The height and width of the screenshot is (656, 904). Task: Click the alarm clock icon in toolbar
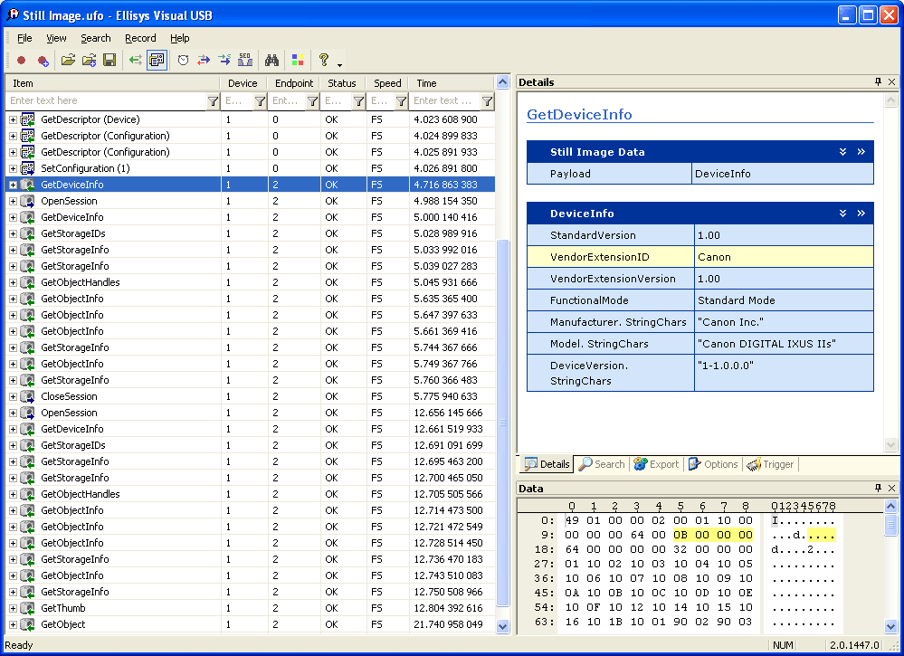pos(183,61)
